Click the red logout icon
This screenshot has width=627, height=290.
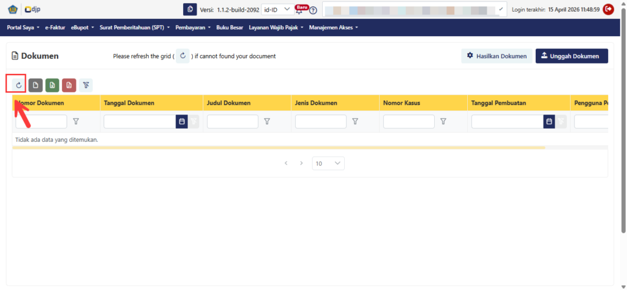[608, 9]
